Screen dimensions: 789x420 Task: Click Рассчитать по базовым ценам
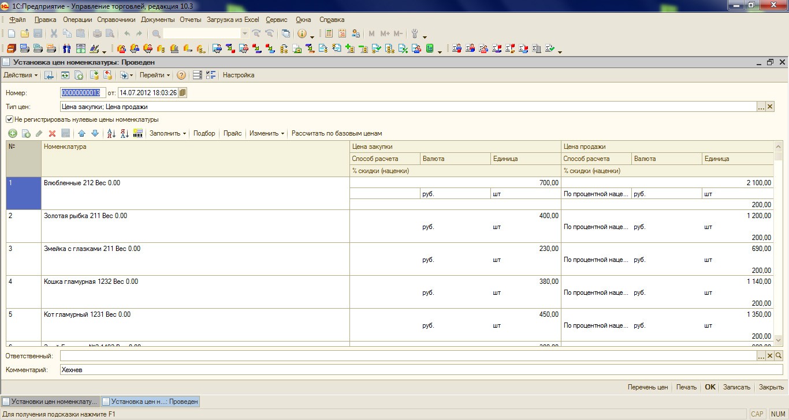337,133
